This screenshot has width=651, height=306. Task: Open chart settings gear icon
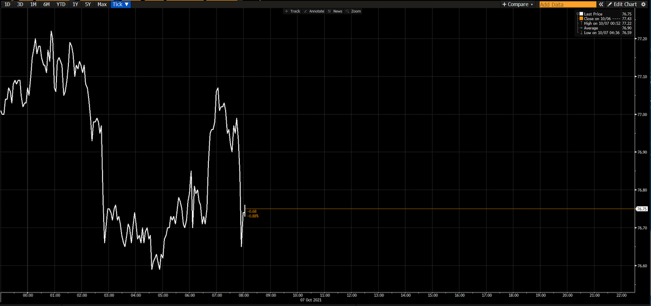643,4
